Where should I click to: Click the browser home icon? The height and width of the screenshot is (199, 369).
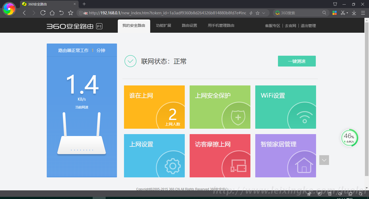[x=52, y=13]
